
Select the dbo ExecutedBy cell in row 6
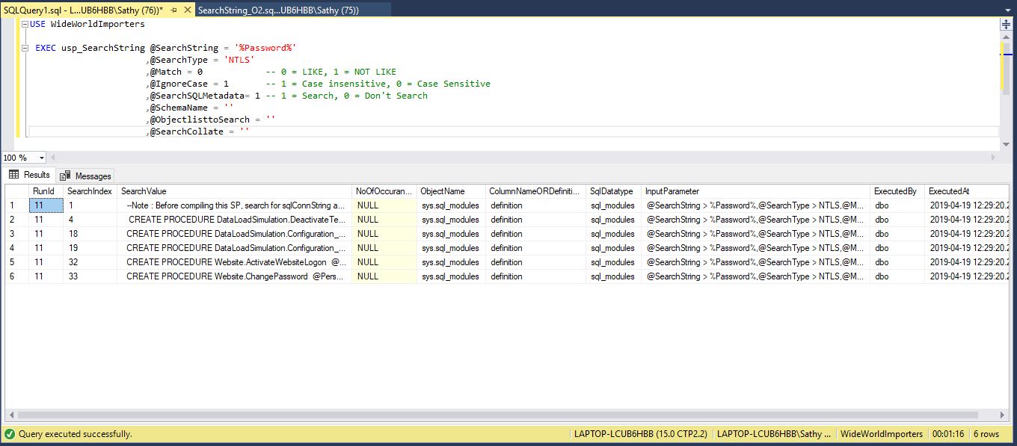[x=897, y=276]
